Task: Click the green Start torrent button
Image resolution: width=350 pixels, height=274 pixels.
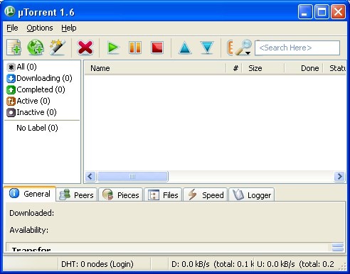Action: (113, 48)
